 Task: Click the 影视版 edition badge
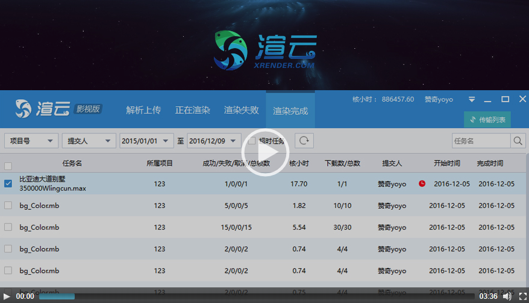(88, 109)
